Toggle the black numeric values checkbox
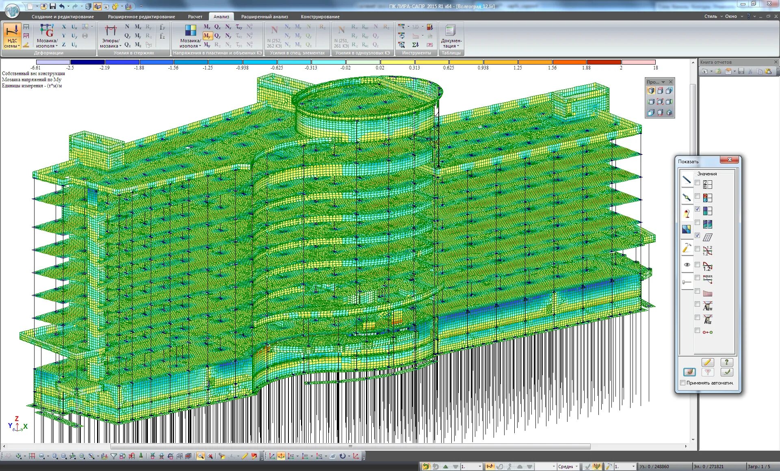The image size is (780, 471). point(697,183)
